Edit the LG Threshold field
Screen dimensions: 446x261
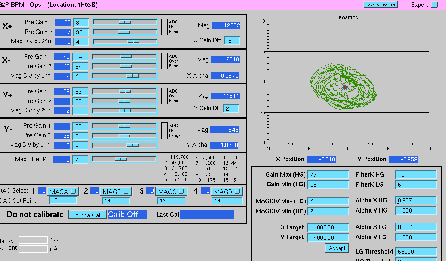416,252
